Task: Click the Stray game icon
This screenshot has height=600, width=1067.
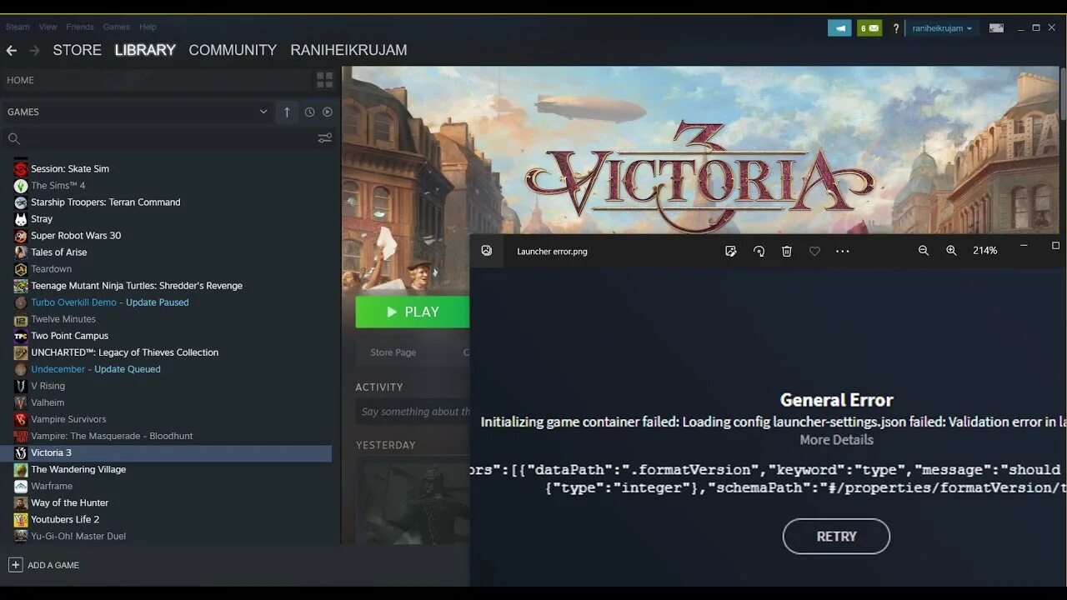Action: 21,219
